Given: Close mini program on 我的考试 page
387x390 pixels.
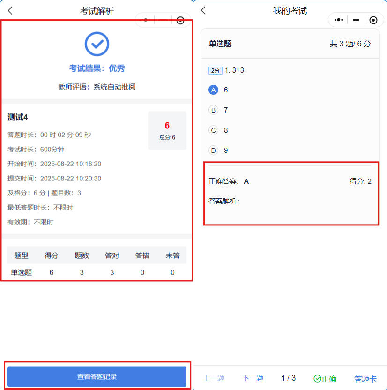Looking at the screenshot, I should coord(373,20).
